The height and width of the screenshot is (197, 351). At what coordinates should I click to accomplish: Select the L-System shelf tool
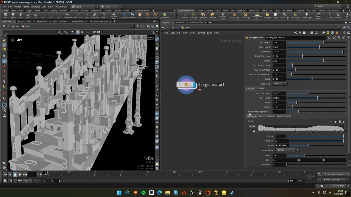[124, 16]
